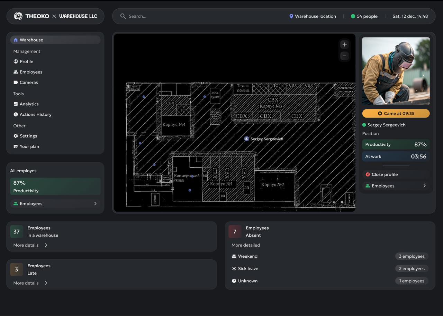Zoom out of the map with minus

coord(344,56)
